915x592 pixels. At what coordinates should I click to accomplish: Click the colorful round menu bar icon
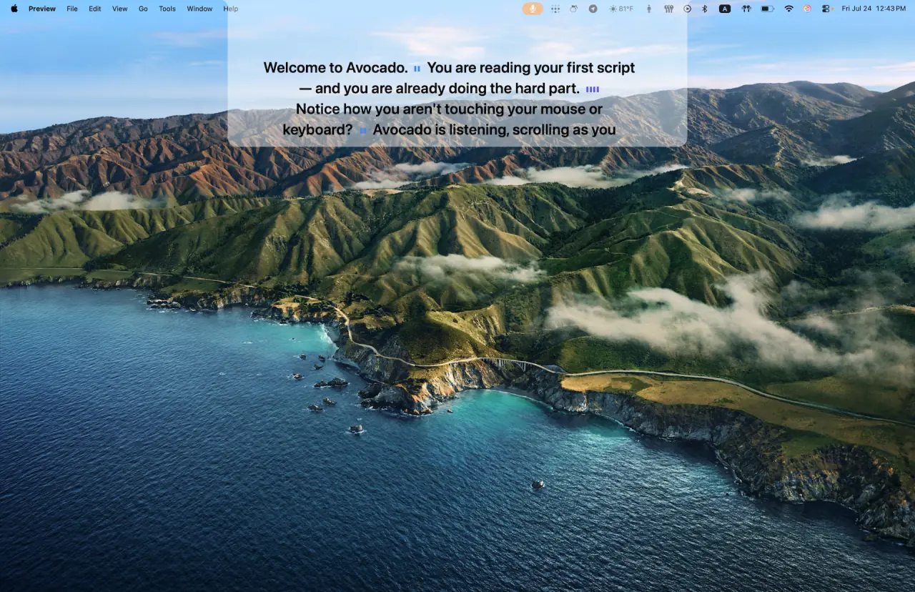(x=807, y=9)
